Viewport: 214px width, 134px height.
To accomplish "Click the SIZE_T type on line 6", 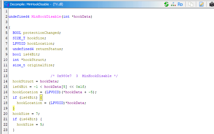I will click(19, 38).
